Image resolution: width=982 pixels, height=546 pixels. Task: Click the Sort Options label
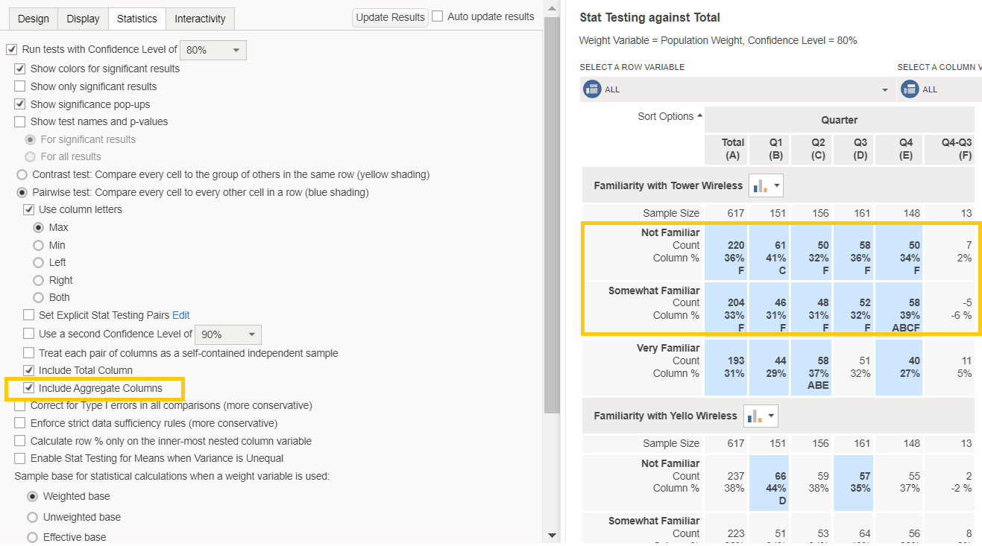tap(666, 116)
